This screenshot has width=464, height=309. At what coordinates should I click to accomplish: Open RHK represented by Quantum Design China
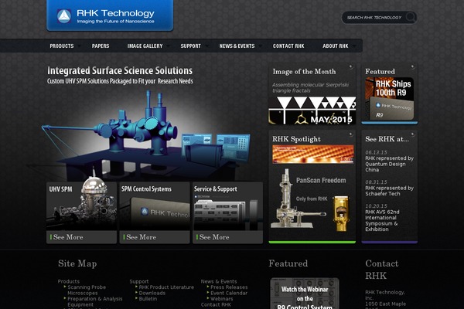click(389, 164)
